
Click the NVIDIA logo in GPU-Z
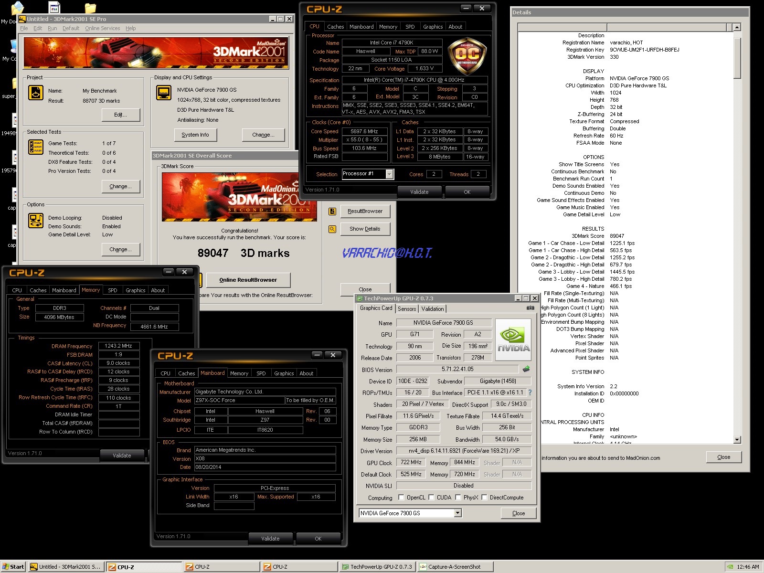[x=513, y=339]
